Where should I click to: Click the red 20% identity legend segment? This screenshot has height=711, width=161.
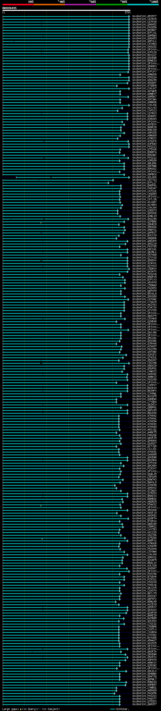tap(18, 5)
